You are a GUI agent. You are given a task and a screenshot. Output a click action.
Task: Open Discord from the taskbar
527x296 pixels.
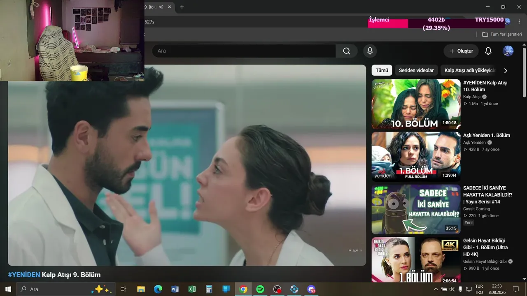pyautogui.click(x=311, y=289)
